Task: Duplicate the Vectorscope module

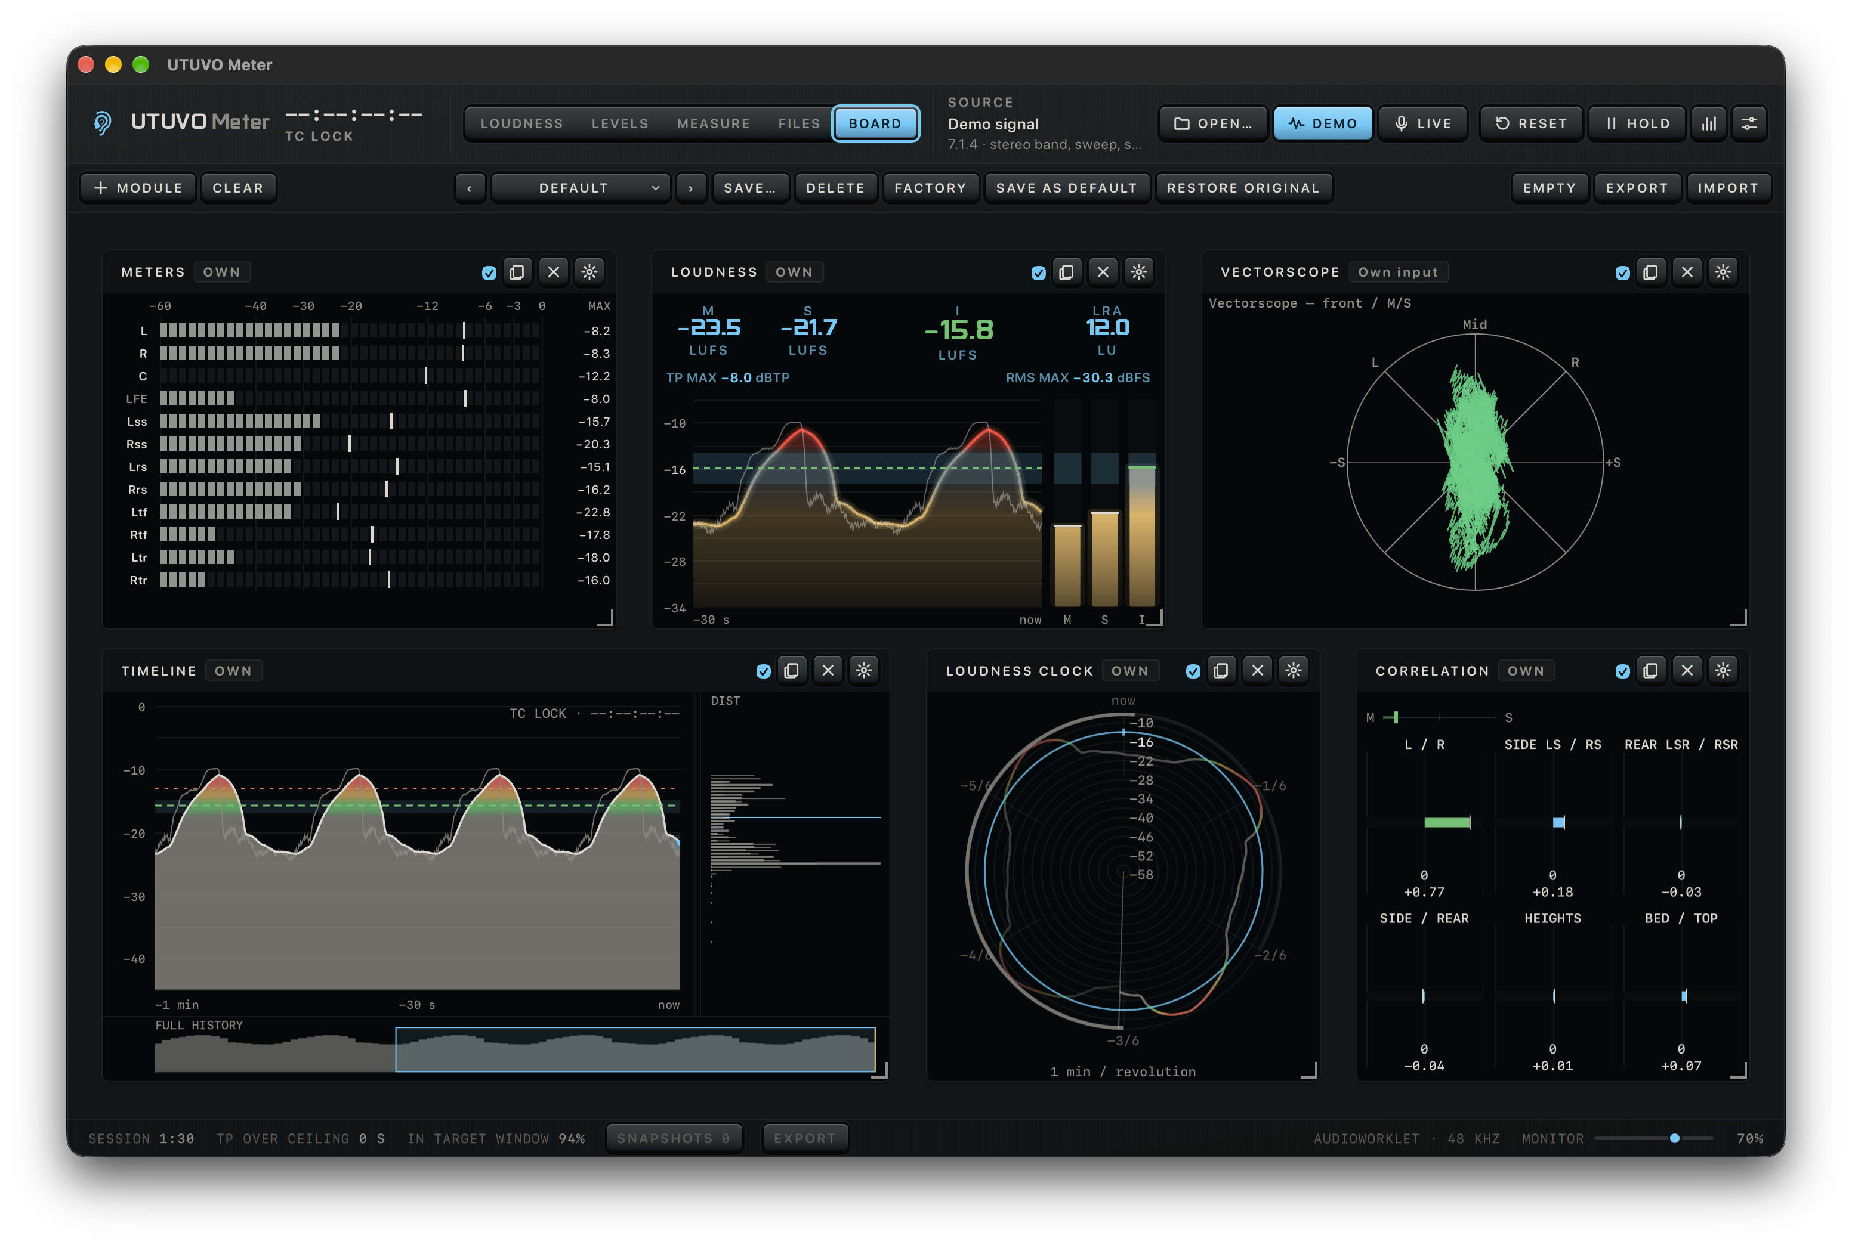Action: click(x=1650, y=272)
